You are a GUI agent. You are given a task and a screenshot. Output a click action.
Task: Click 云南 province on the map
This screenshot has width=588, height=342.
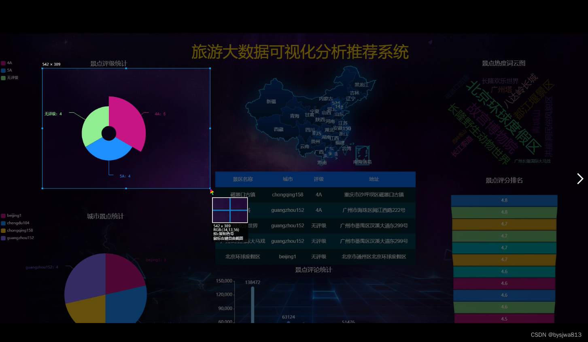pyautogui.click(x=305, y=146)
